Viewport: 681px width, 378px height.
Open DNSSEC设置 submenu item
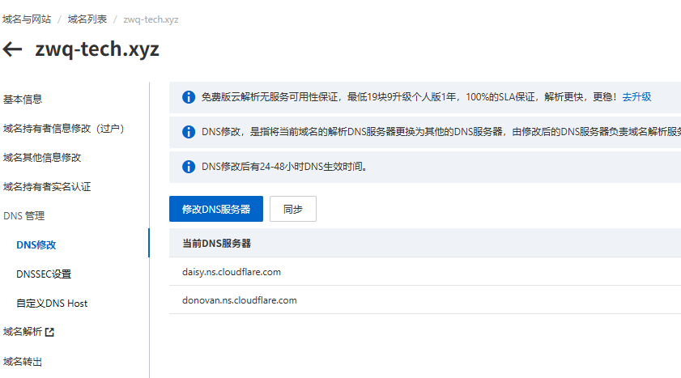(x=44, y=274)
